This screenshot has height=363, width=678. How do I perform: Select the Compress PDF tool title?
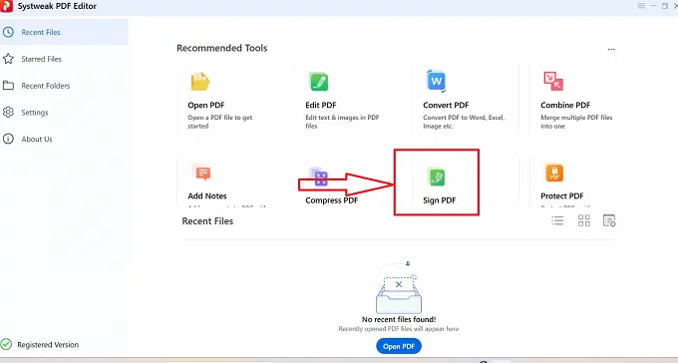click(332, 200)
